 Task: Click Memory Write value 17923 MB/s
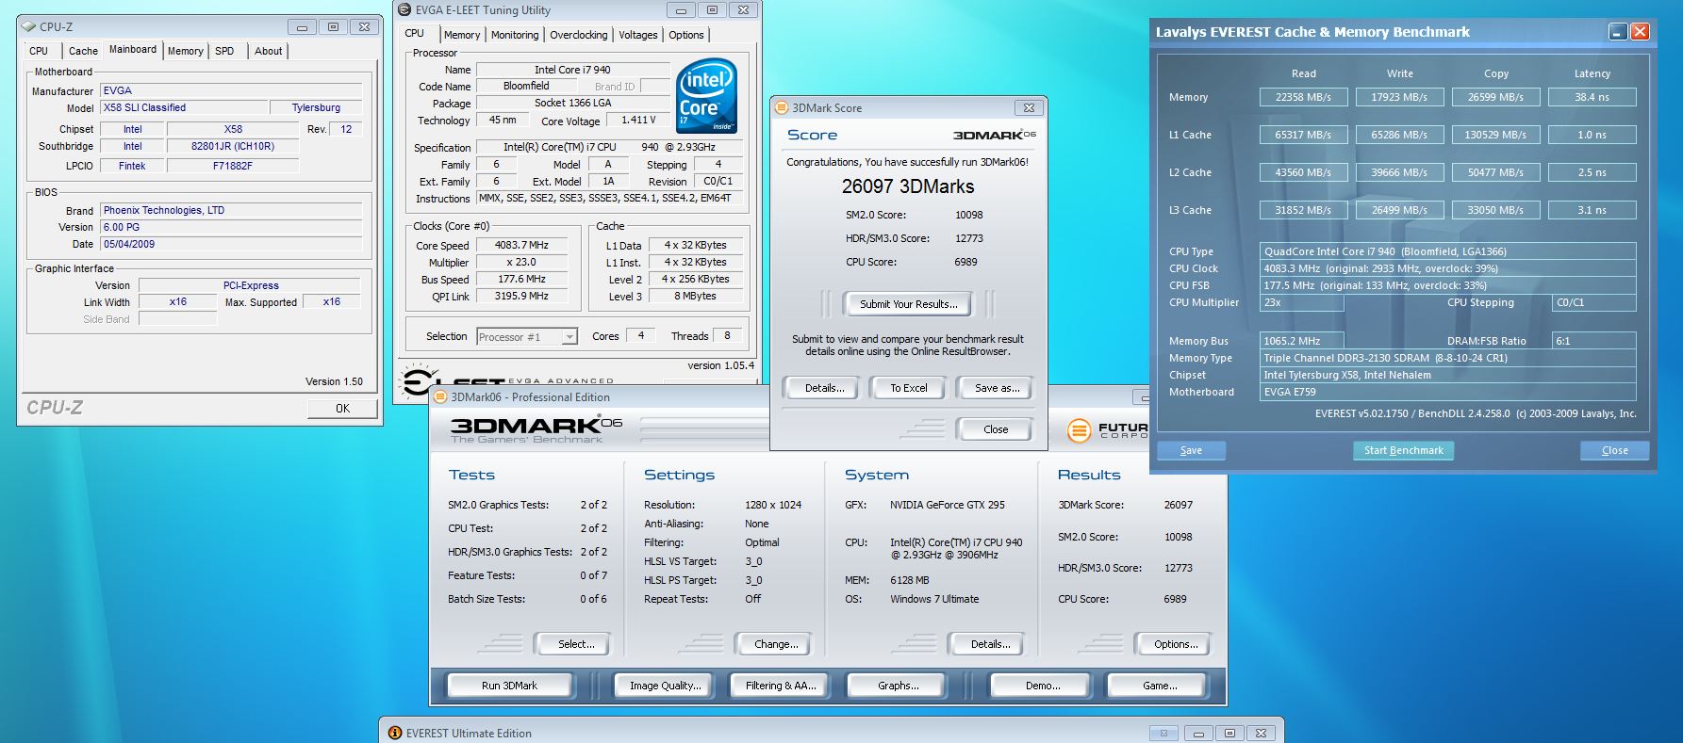coord(1399,97)
